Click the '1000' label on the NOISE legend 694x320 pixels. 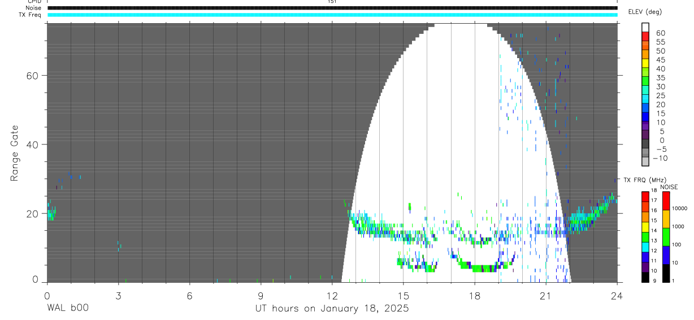678,226
